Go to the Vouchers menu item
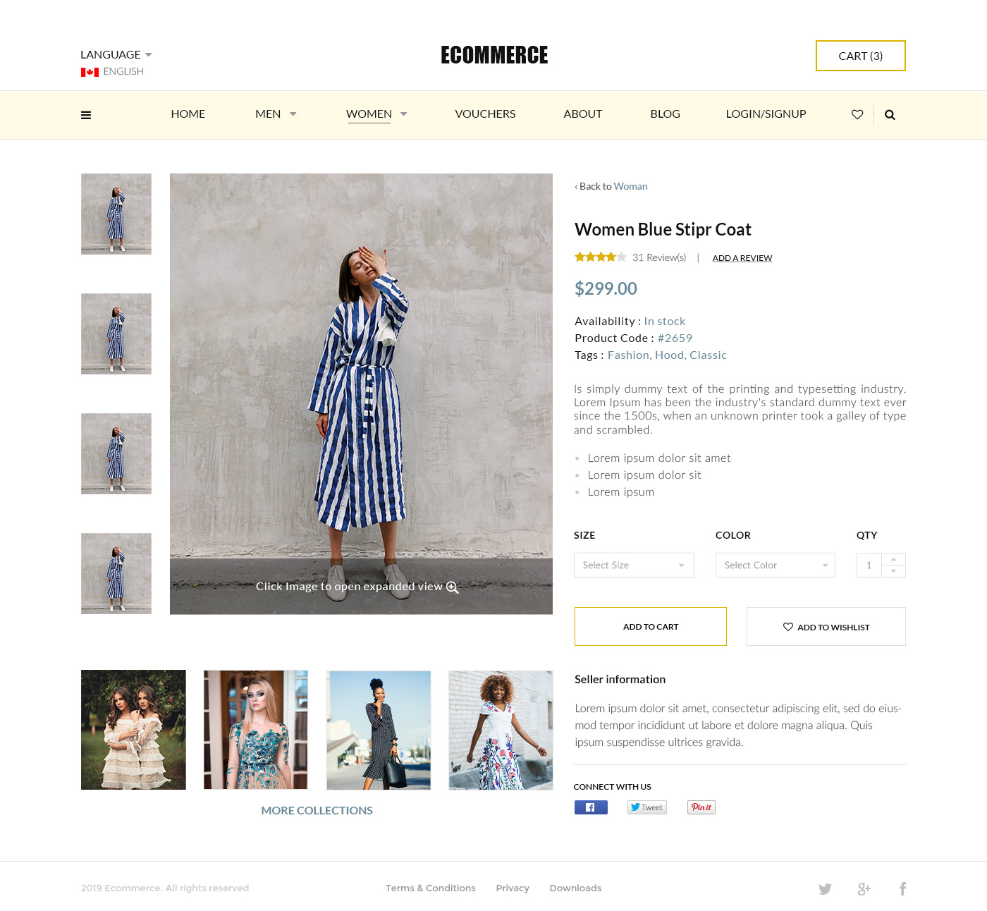Image resolution: width=987 pixels, height=911 pixels. 485,114
